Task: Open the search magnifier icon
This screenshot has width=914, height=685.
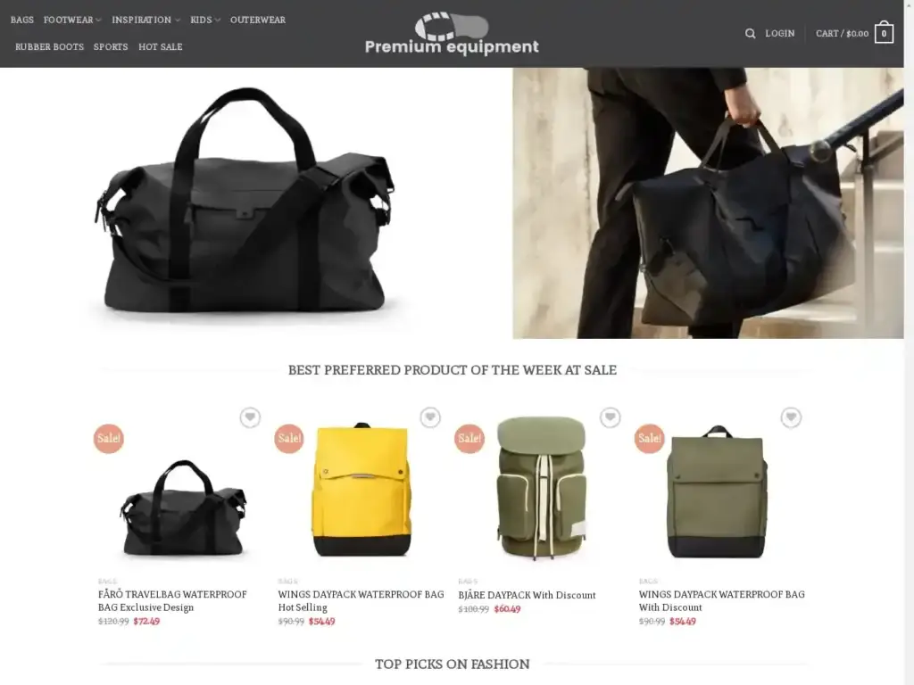Action: 750,34
